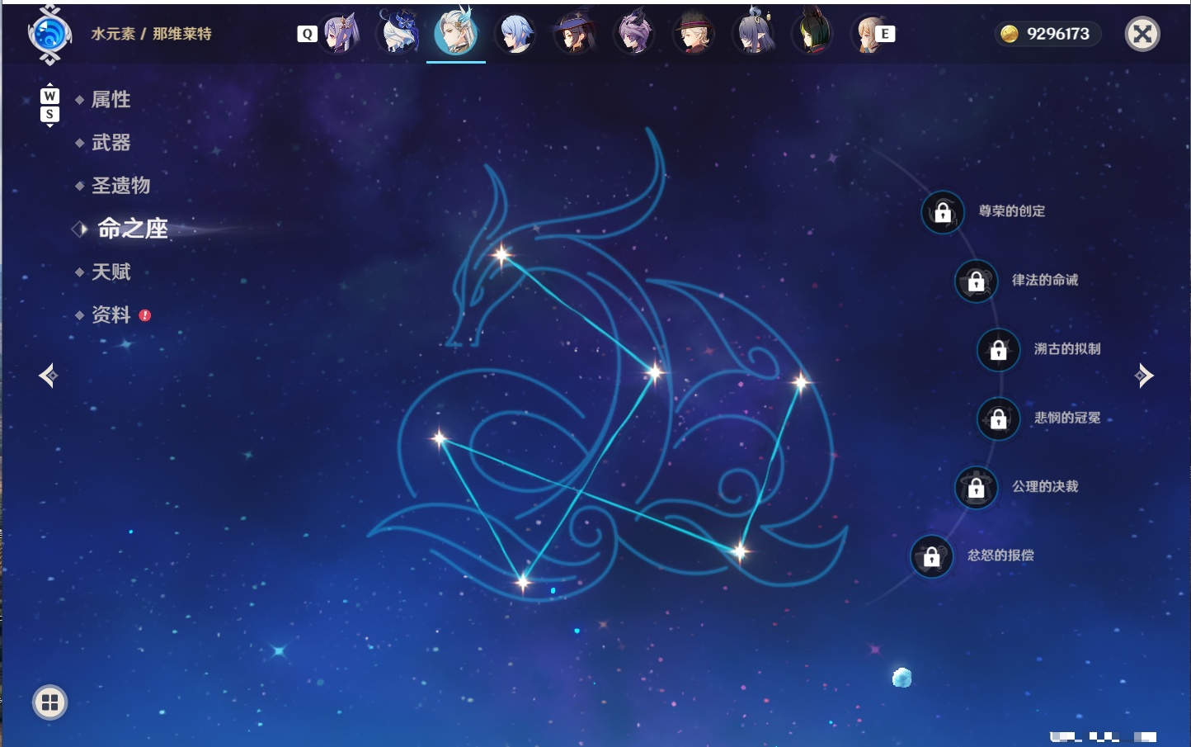Image resolution: width=1191 pixels, height=747 pixels.
Task: Click the red alert badge beside 资料
Action: click(145, 315)
